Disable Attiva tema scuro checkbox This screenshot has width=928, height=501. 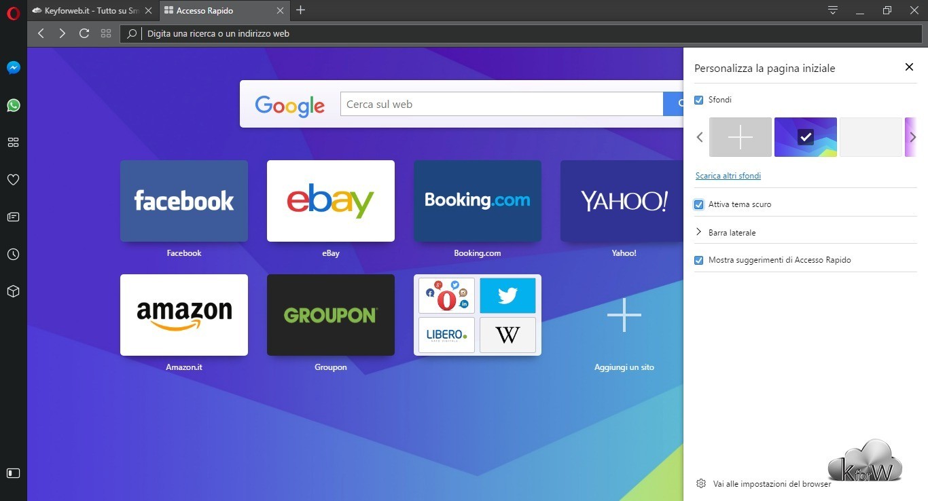click(x=699, y=204)
